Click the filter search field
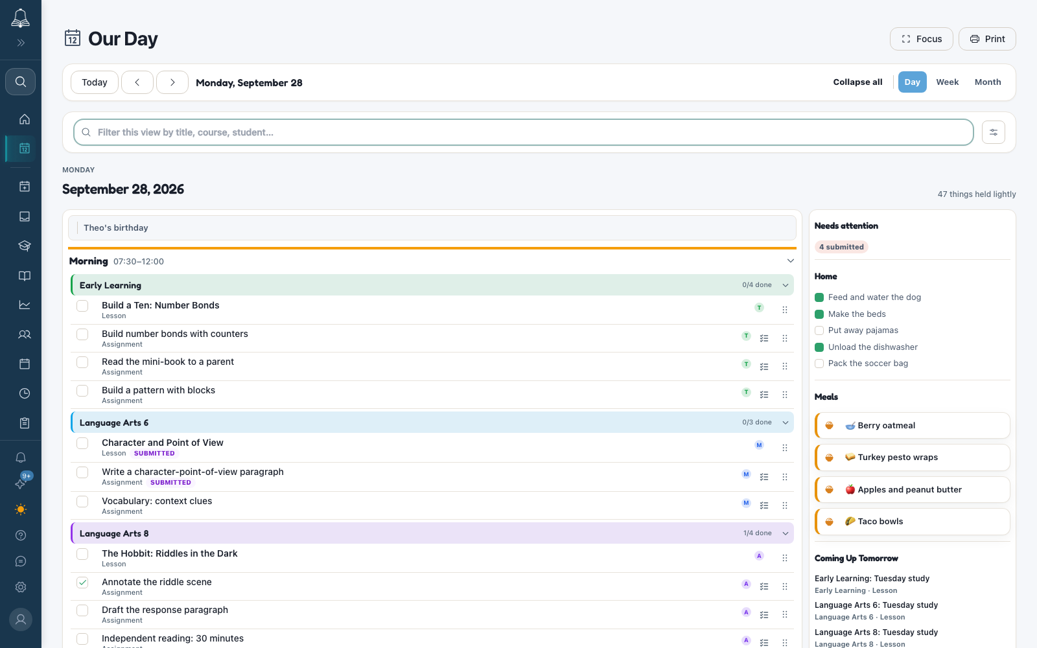Viewport: 1037px width, 648px height. tap(524, 132)
